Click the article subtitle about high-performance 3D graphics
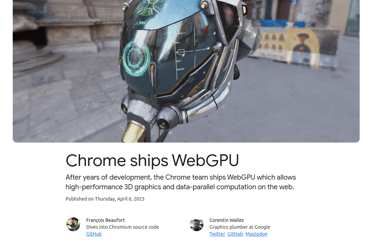The image size is (381, 248). (181, 182)
